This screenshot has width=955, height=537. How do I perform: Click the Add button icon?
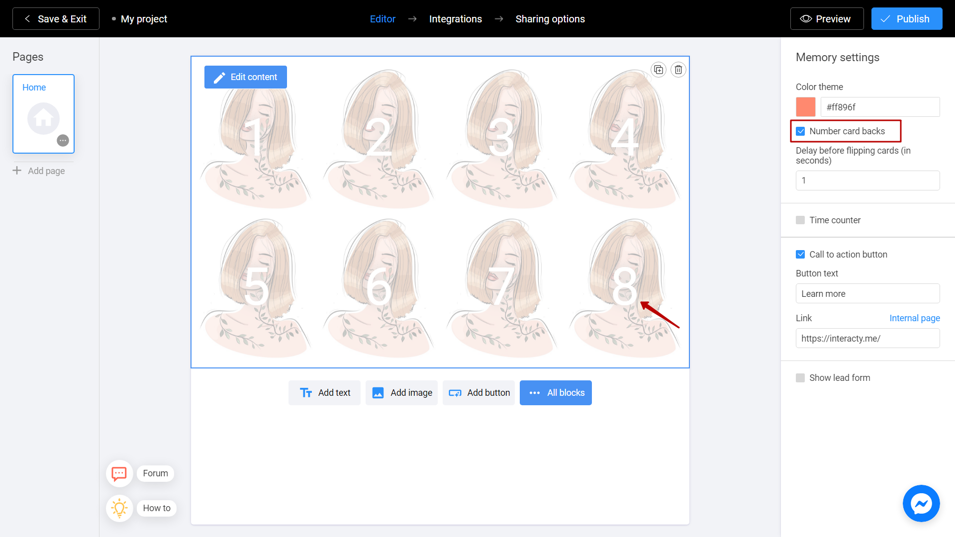click(x=455, y=392)
